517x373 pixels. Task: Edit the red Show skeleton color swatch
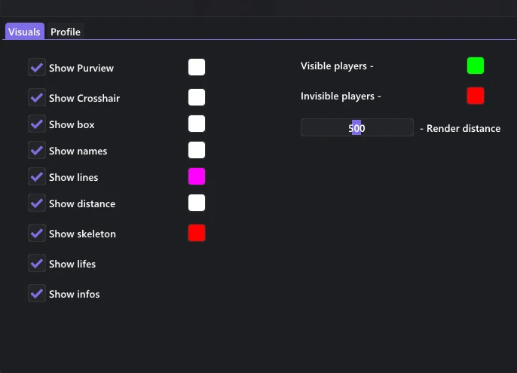pos(197,233)
